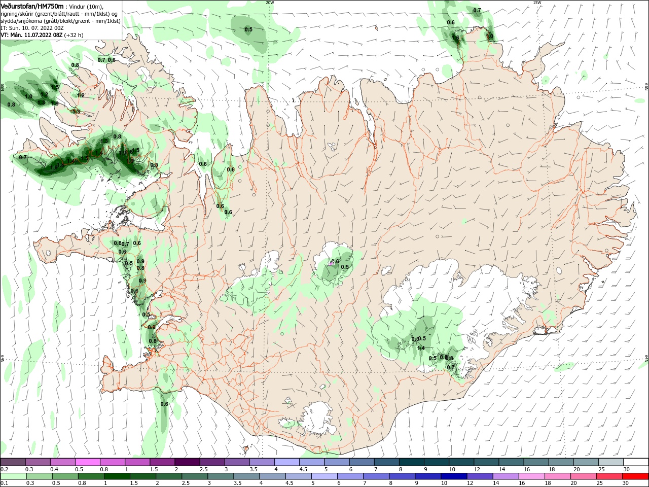Viewport: 649px width, 487px height.
Task: Pick the light lavender swatch between upper-scale 4 and 4.5
Action: click(287, 462)
